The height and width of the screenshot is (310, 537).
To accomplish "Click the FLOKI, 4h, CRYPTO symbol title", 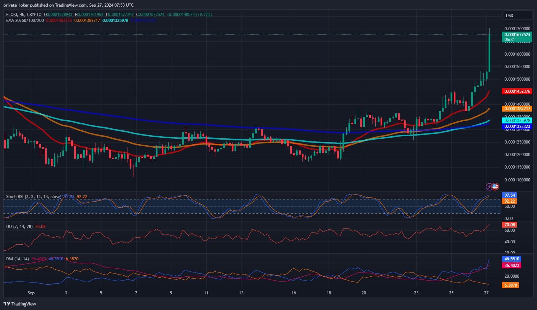I will tap(24, 15).
